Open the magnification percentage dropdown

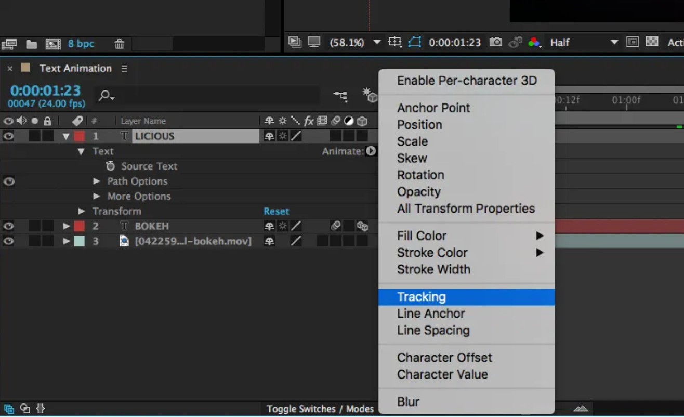point(377,43)
